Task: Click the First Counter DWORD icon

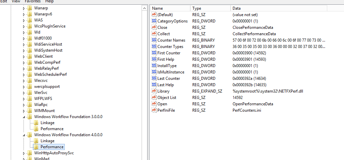Action: click(154, 53)
